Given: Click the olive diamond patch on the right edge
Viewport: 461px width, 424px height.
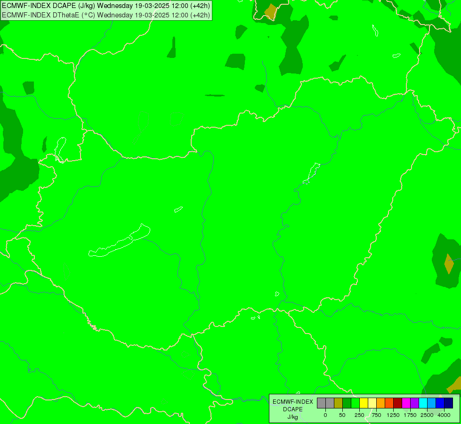Looking at the screenshot, I should point(449,264).
